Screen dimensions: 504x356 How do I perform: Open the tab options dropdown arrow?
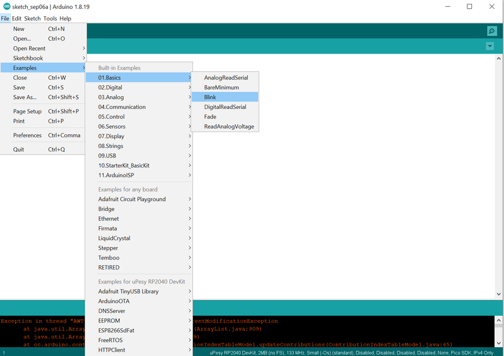(x=489, y=46)
